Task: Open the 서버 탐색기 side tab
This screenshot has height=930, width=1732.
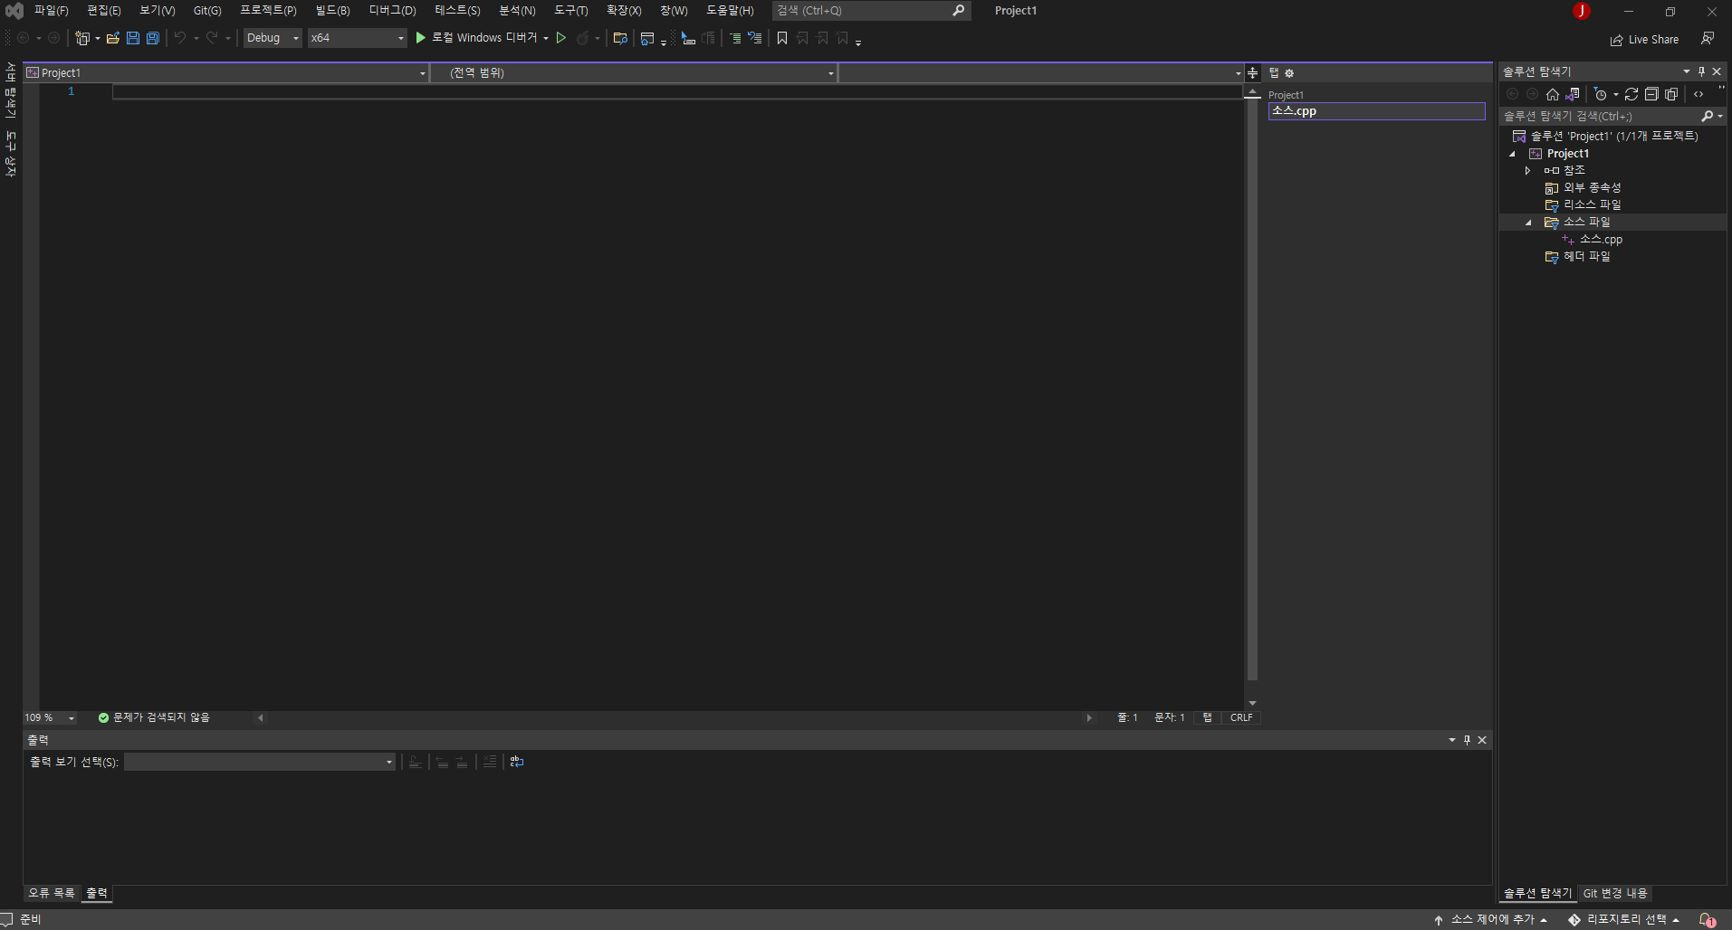Action: coord(11,90)
